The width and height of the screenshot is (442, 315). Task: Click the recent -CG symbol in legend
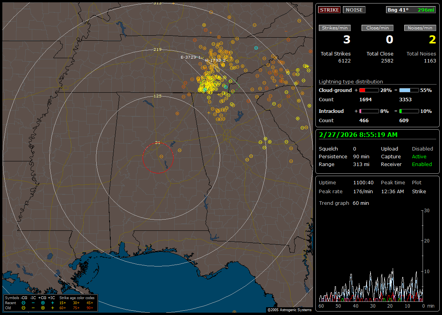click(x=23, y=303)
